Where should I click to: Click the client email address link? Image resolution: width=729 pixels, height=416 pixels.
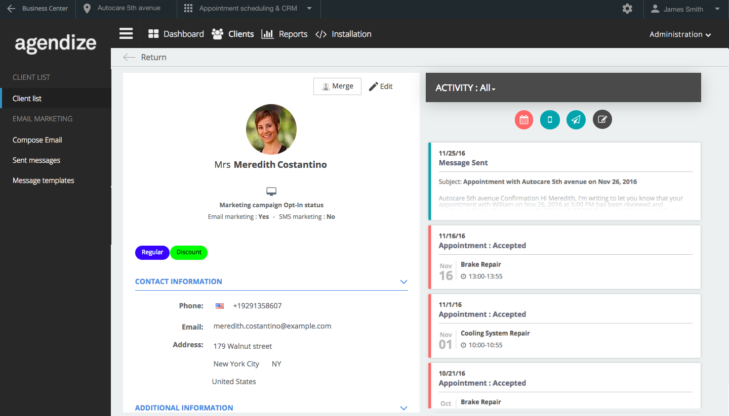coord(272,326)
